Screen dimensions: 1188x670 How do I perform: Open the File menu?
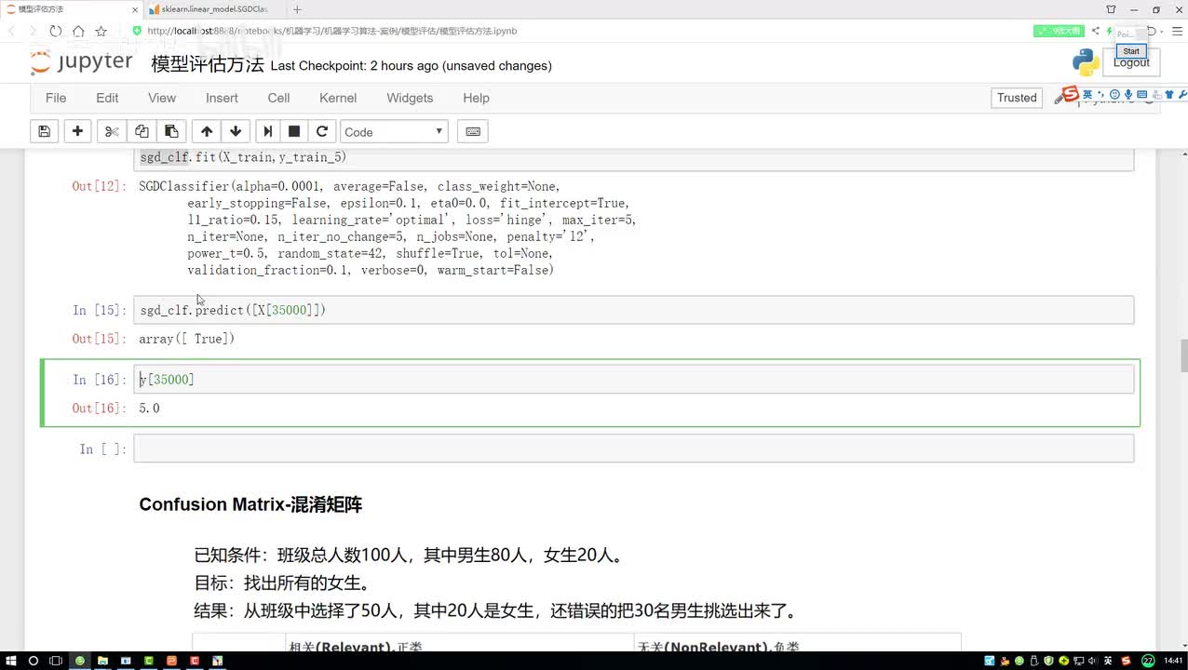tap(56, 98)
